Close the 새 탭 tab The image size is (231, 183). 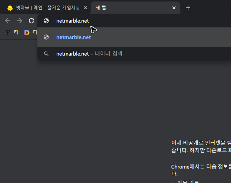(174, 8)
